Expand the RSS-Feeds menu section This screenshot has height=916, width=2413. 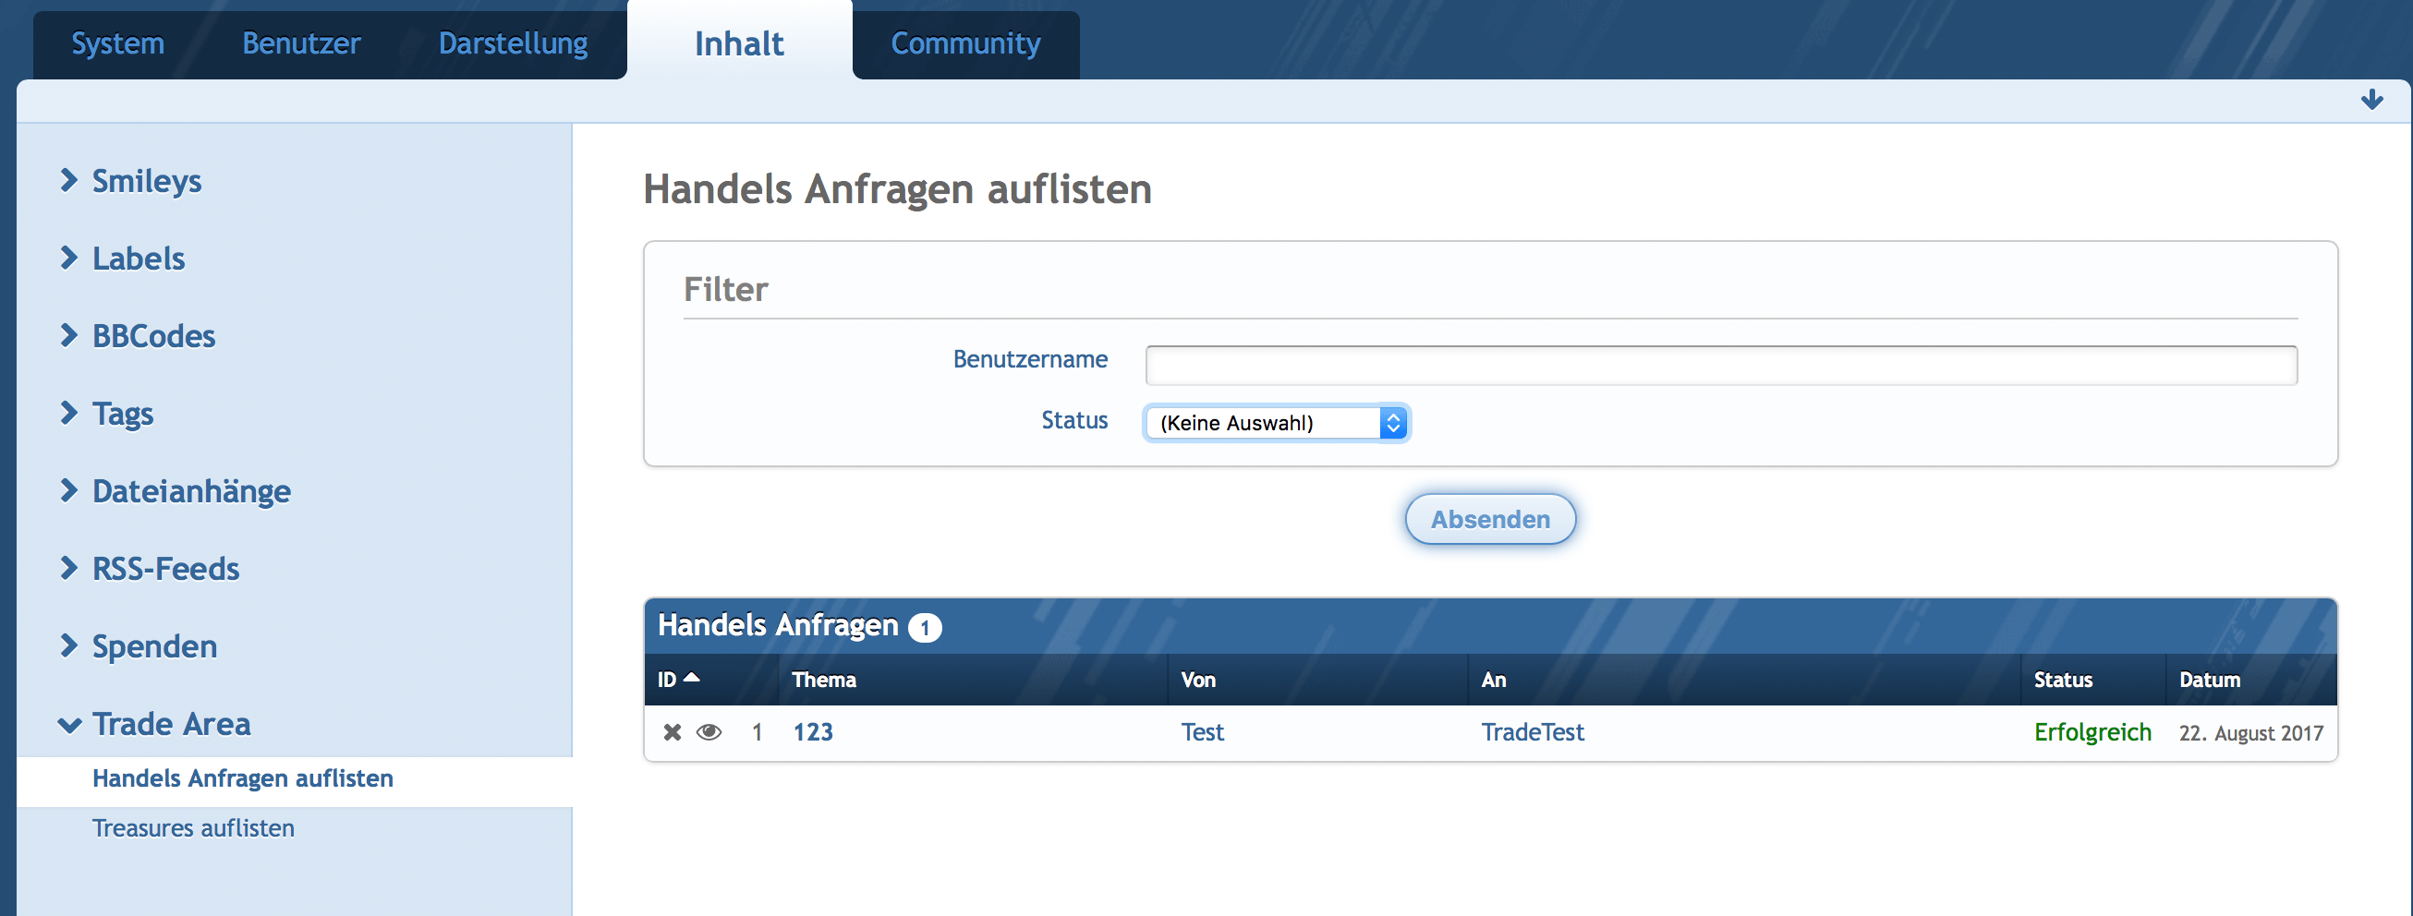pyautogui.click(x=149, y=570)
